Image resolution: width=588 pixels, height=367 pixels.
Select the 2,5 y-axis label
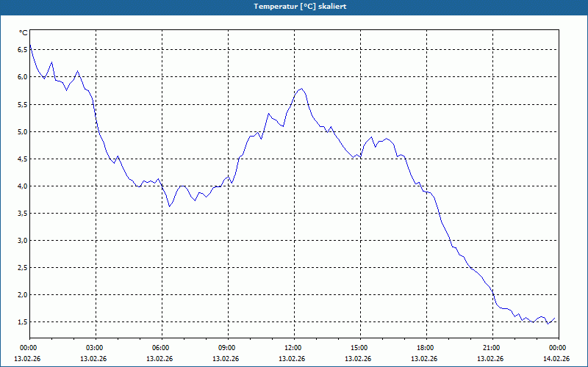point(23,267)
